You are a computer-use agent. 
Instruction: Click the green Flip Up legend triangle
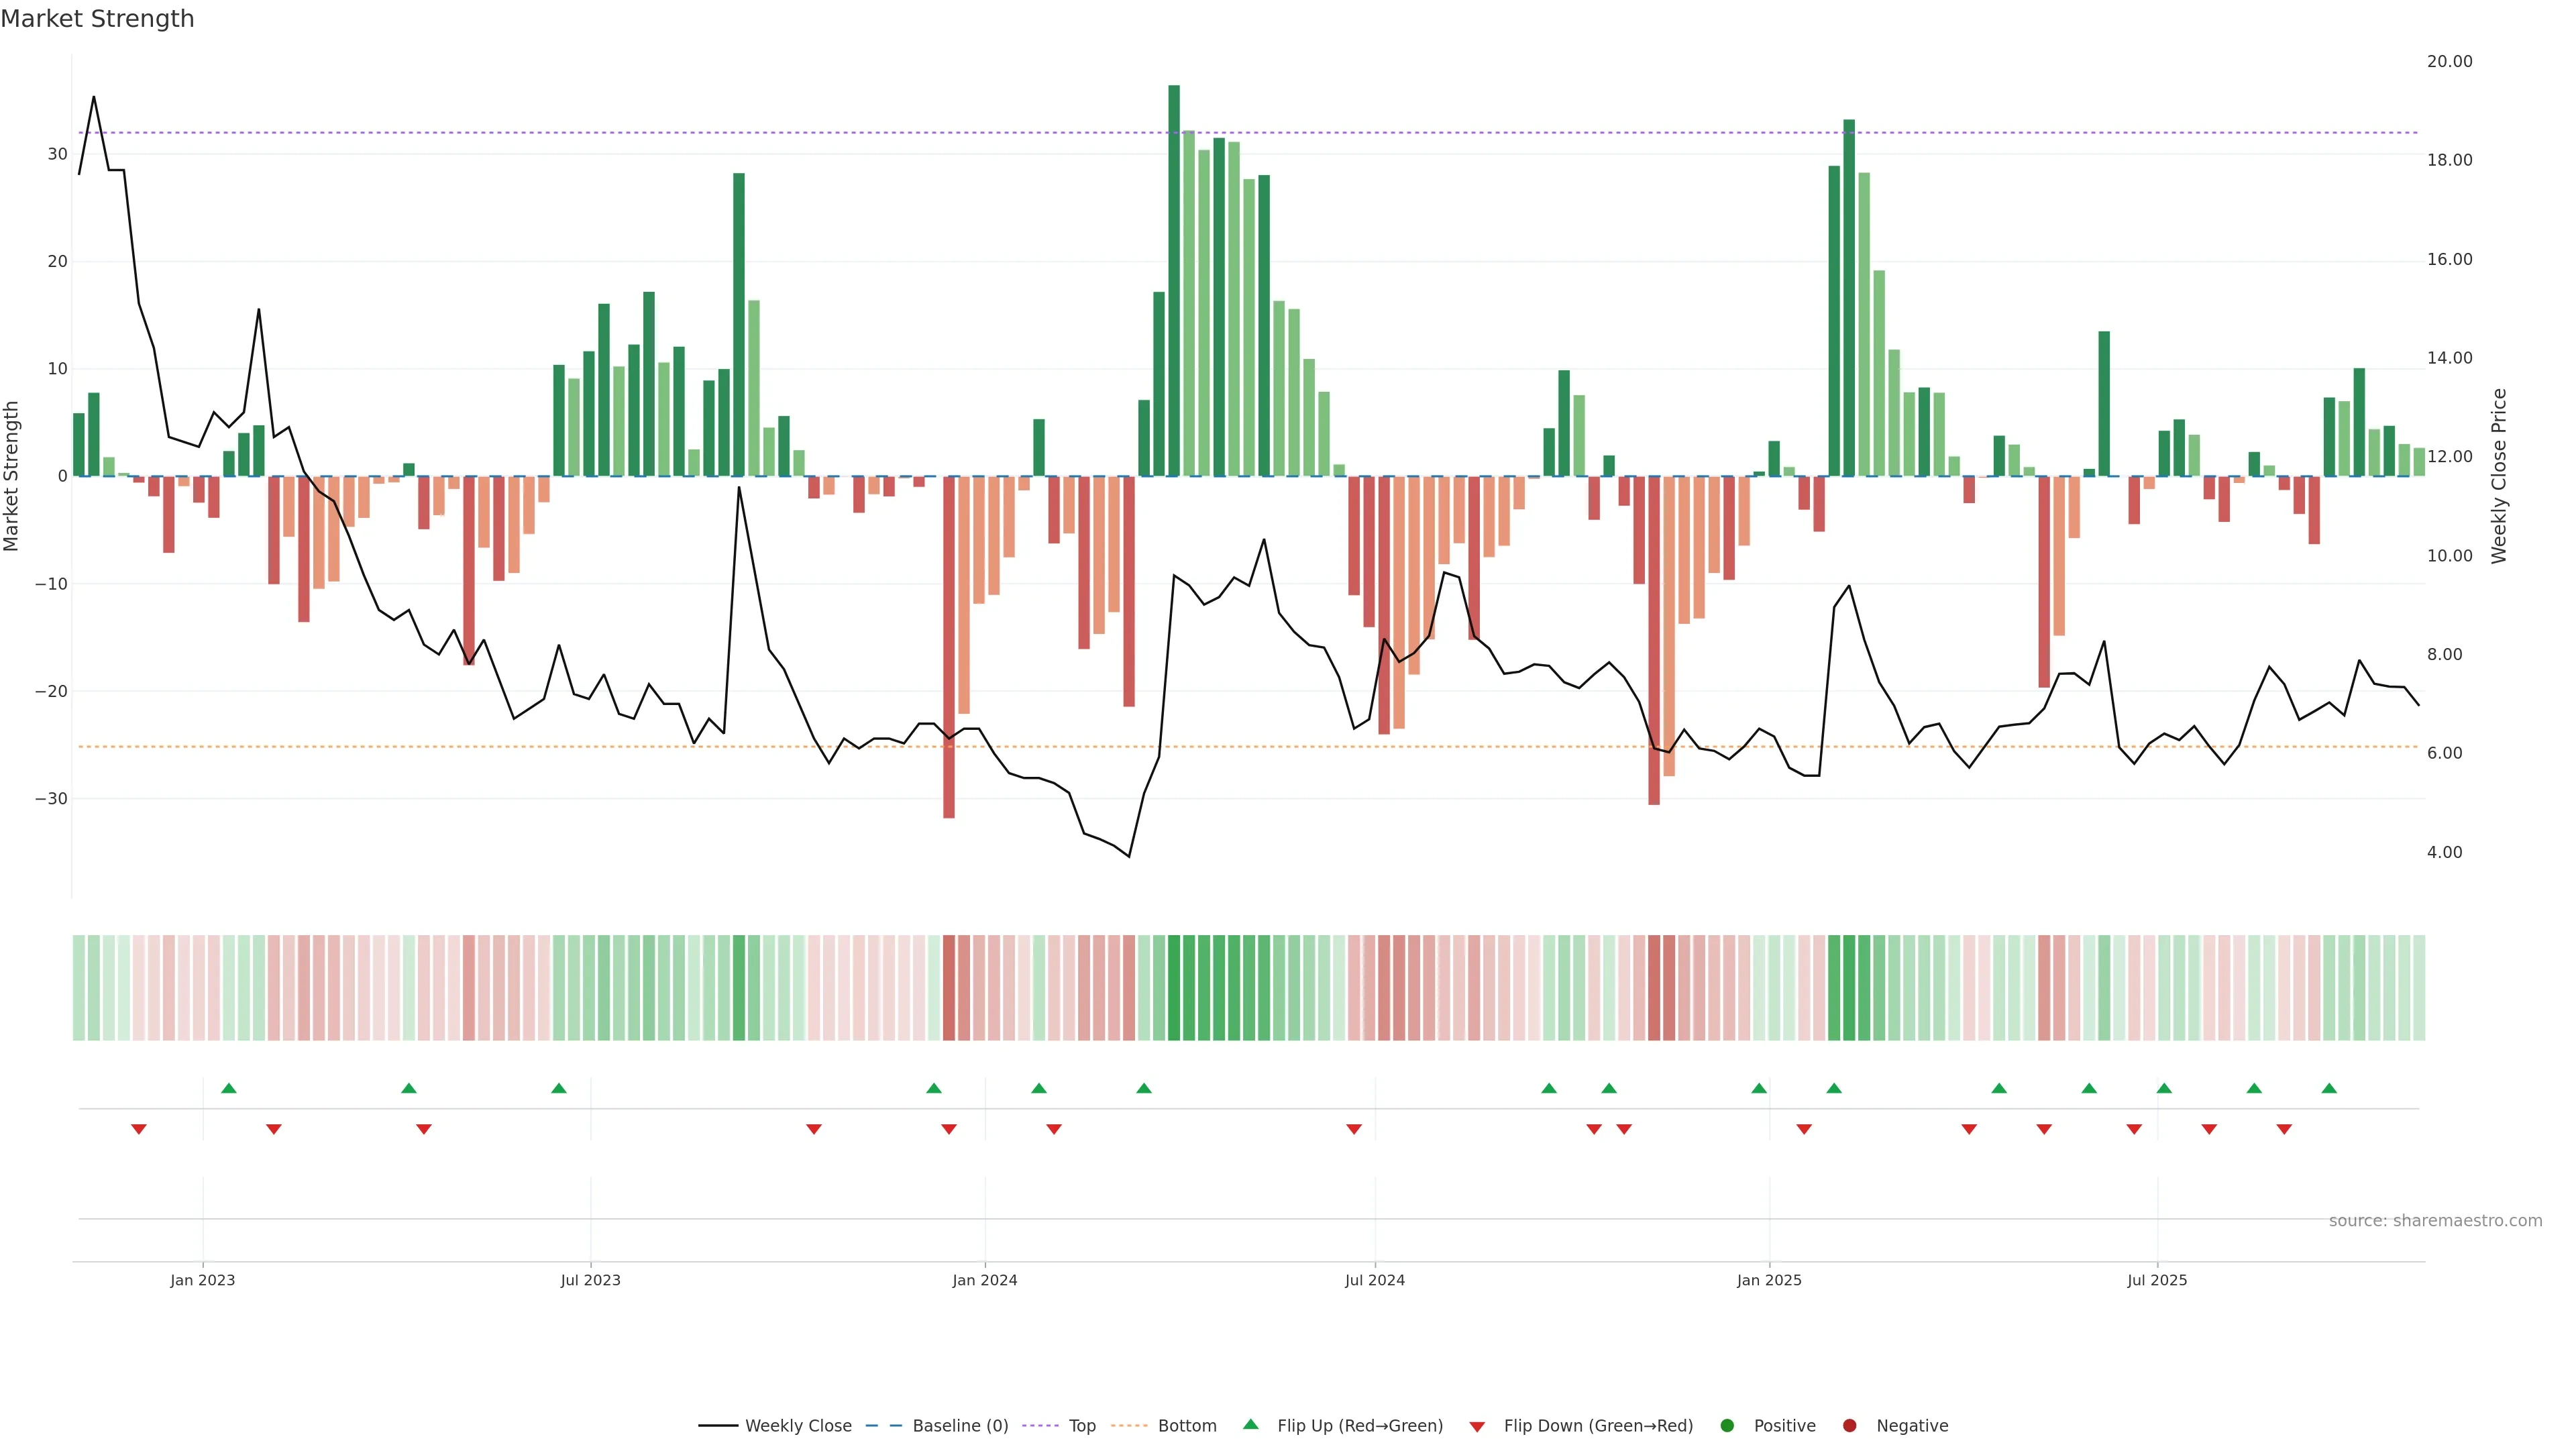coord(1250,1425)
